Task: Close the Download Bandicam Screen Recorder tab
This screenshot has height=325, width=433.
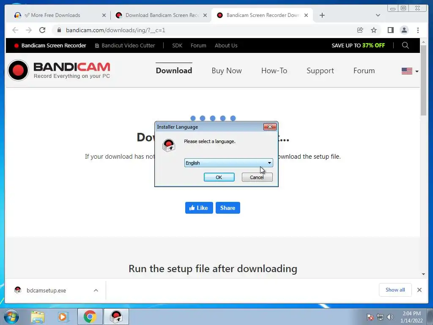Action: (x=205, y=15)
